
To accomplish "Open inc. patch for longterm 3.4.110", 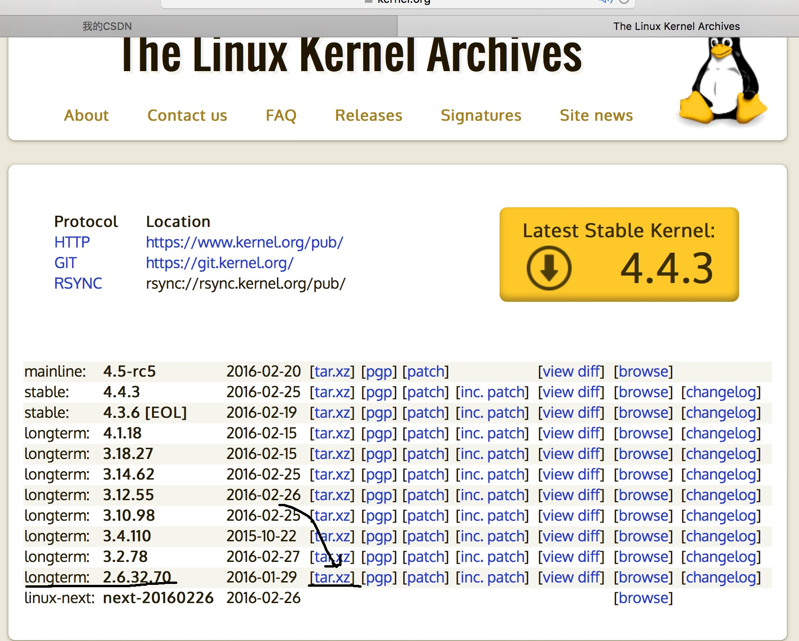I will [x=492, y=536].
